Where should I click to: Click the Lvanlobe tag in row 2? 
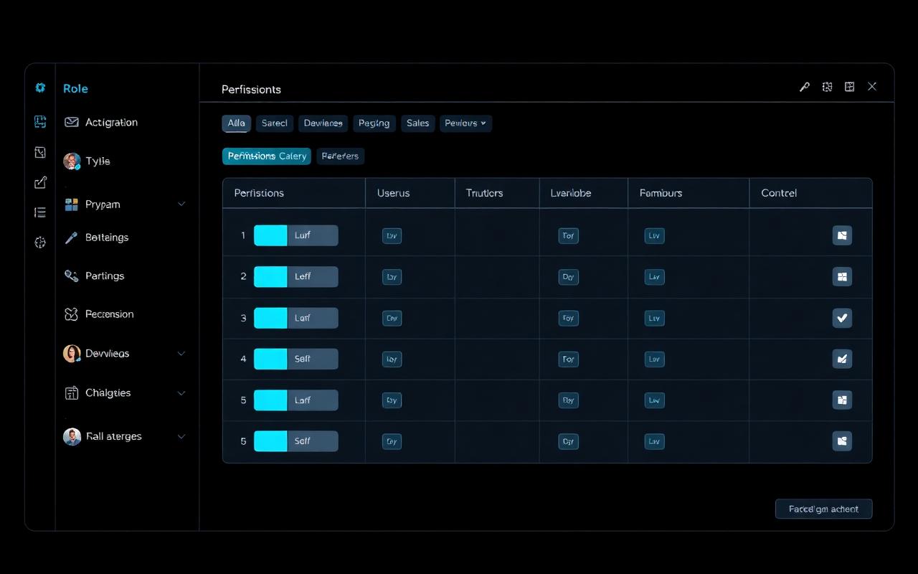coord(568,276)
